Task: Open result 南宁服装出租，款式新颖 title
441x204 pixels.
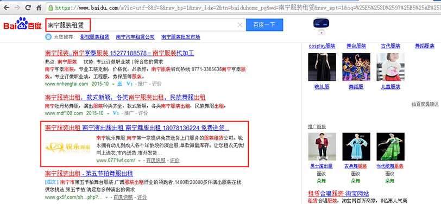Action: [125, 98]
